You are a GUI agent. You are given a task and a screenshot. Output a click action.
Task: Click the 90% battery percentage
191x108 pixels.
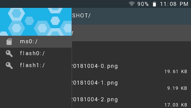pos(143,4)
